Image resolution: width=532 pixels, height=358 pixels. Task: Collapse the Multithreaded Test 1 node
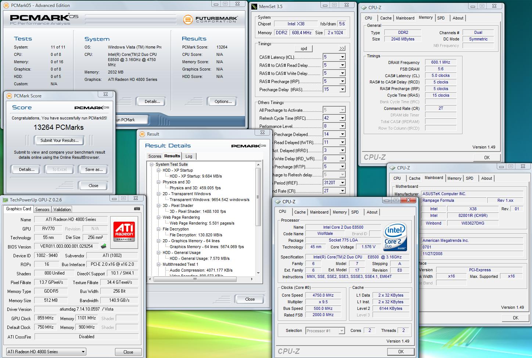coord(159,265)
